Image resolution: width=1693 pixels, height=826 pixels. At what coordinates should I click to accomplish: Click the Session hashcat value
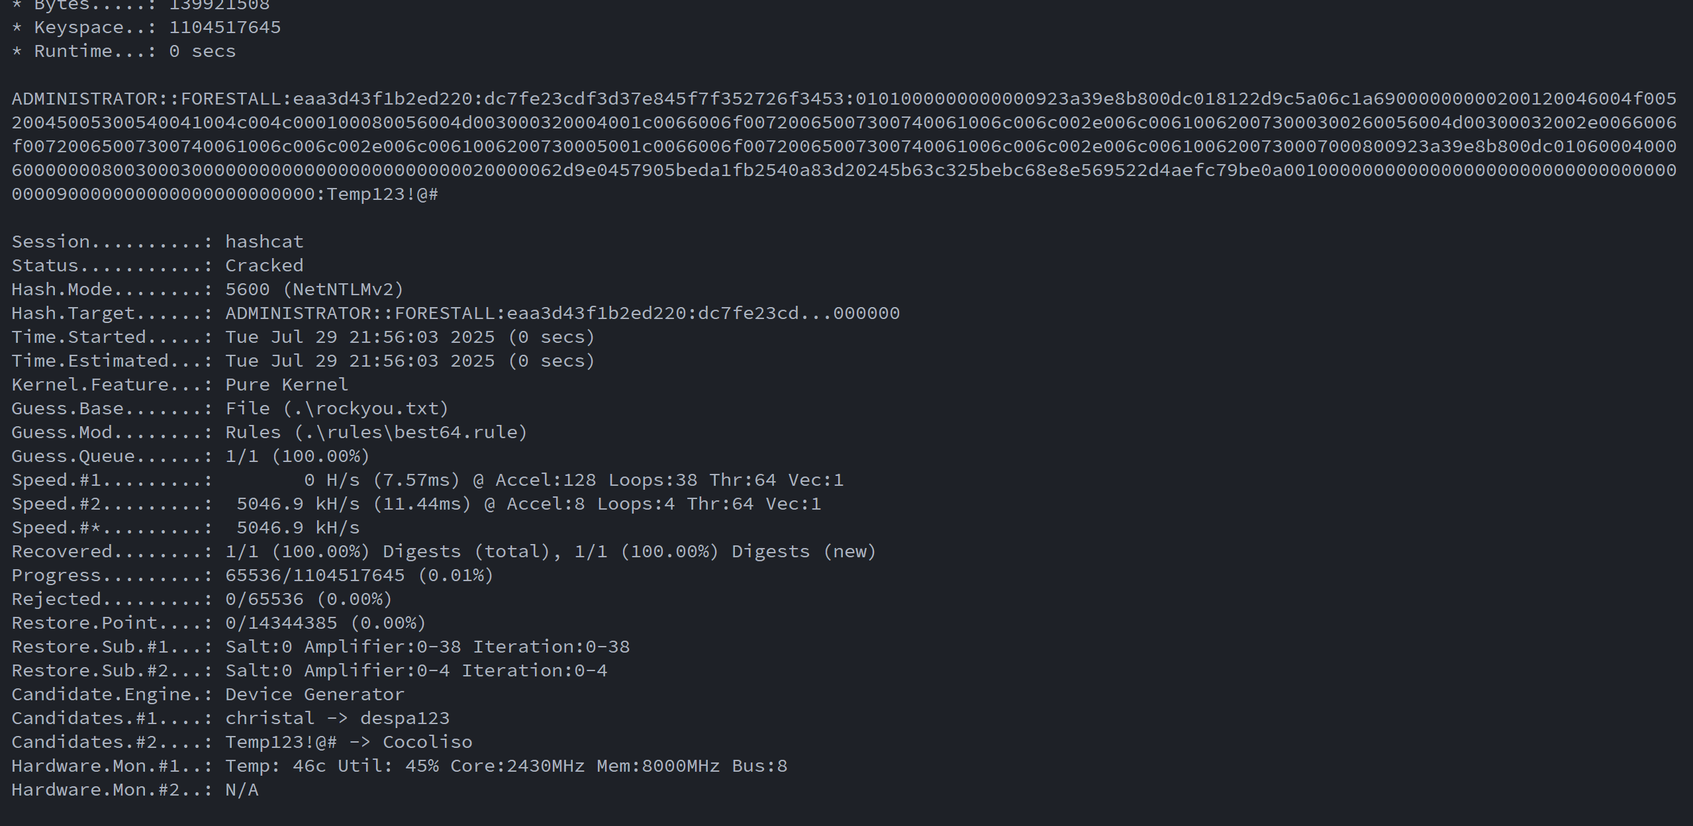[x=264, y=242]
